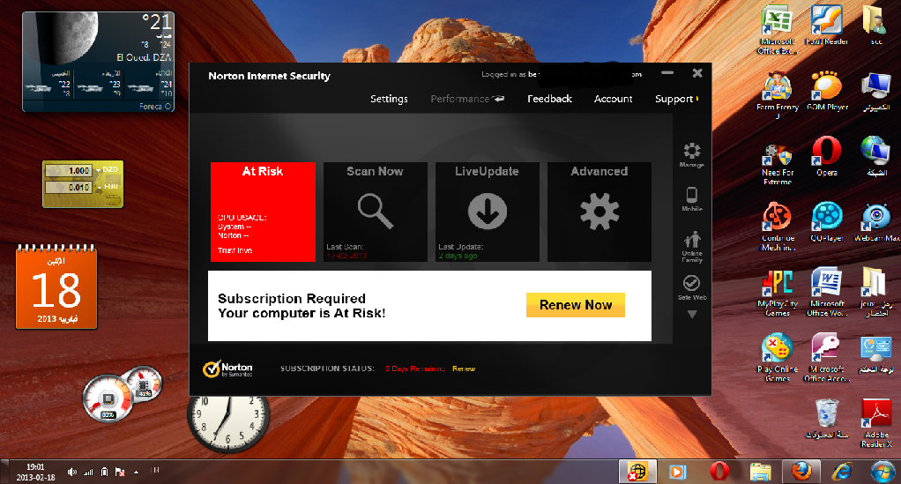Show hidden tray icons arrow

click(136, 472)
